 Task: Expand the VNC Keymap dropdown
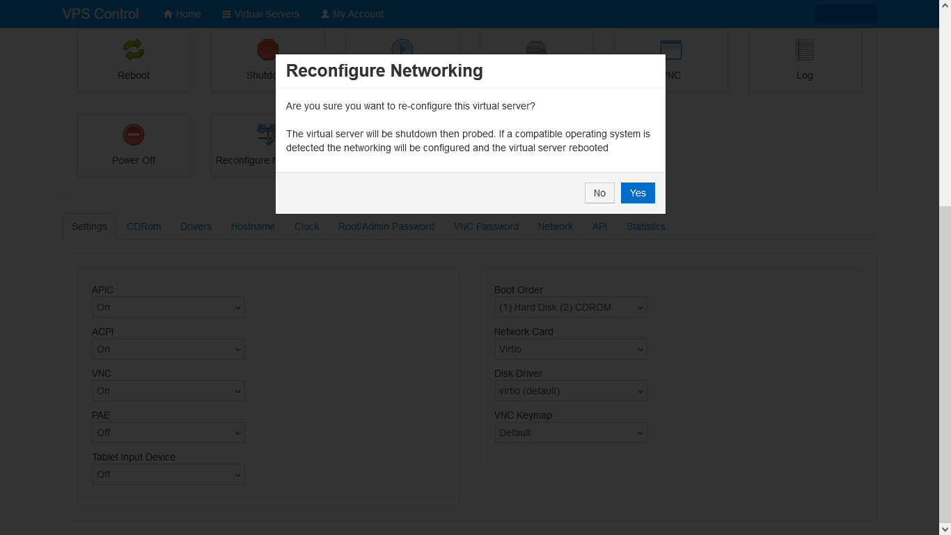(571, 433)
